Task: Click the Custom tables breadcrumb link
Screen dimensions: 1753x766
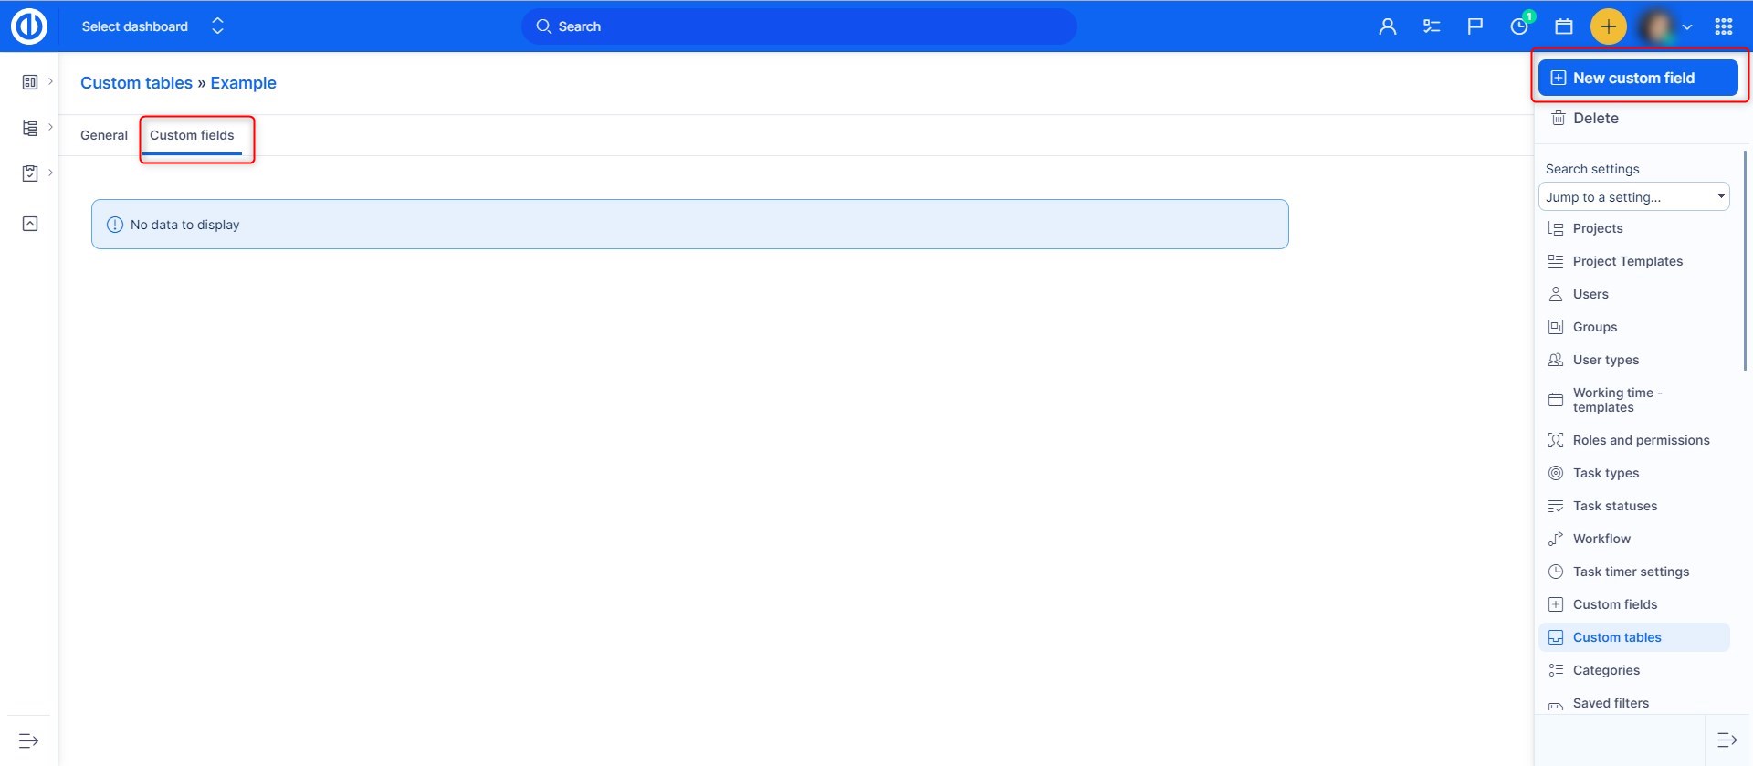Action: pyautogui.click(x=136, y=83)
